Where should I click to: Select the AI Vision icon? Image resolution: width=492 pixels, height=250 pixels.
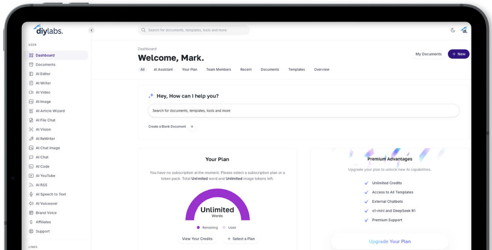31,129
